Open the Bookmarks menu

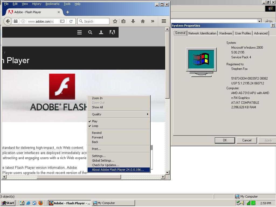53,4
